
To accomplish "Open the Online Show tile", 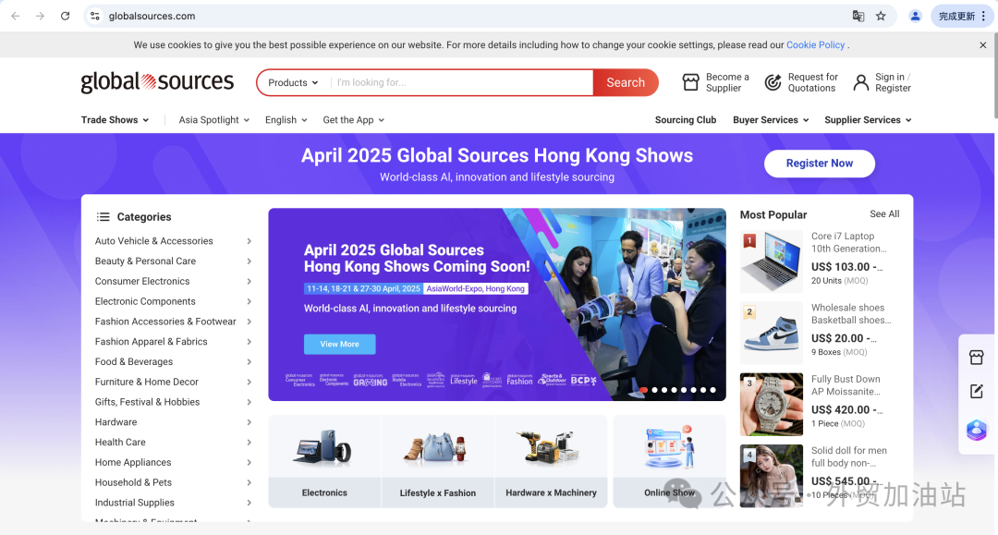I will (x=670, y=461).
